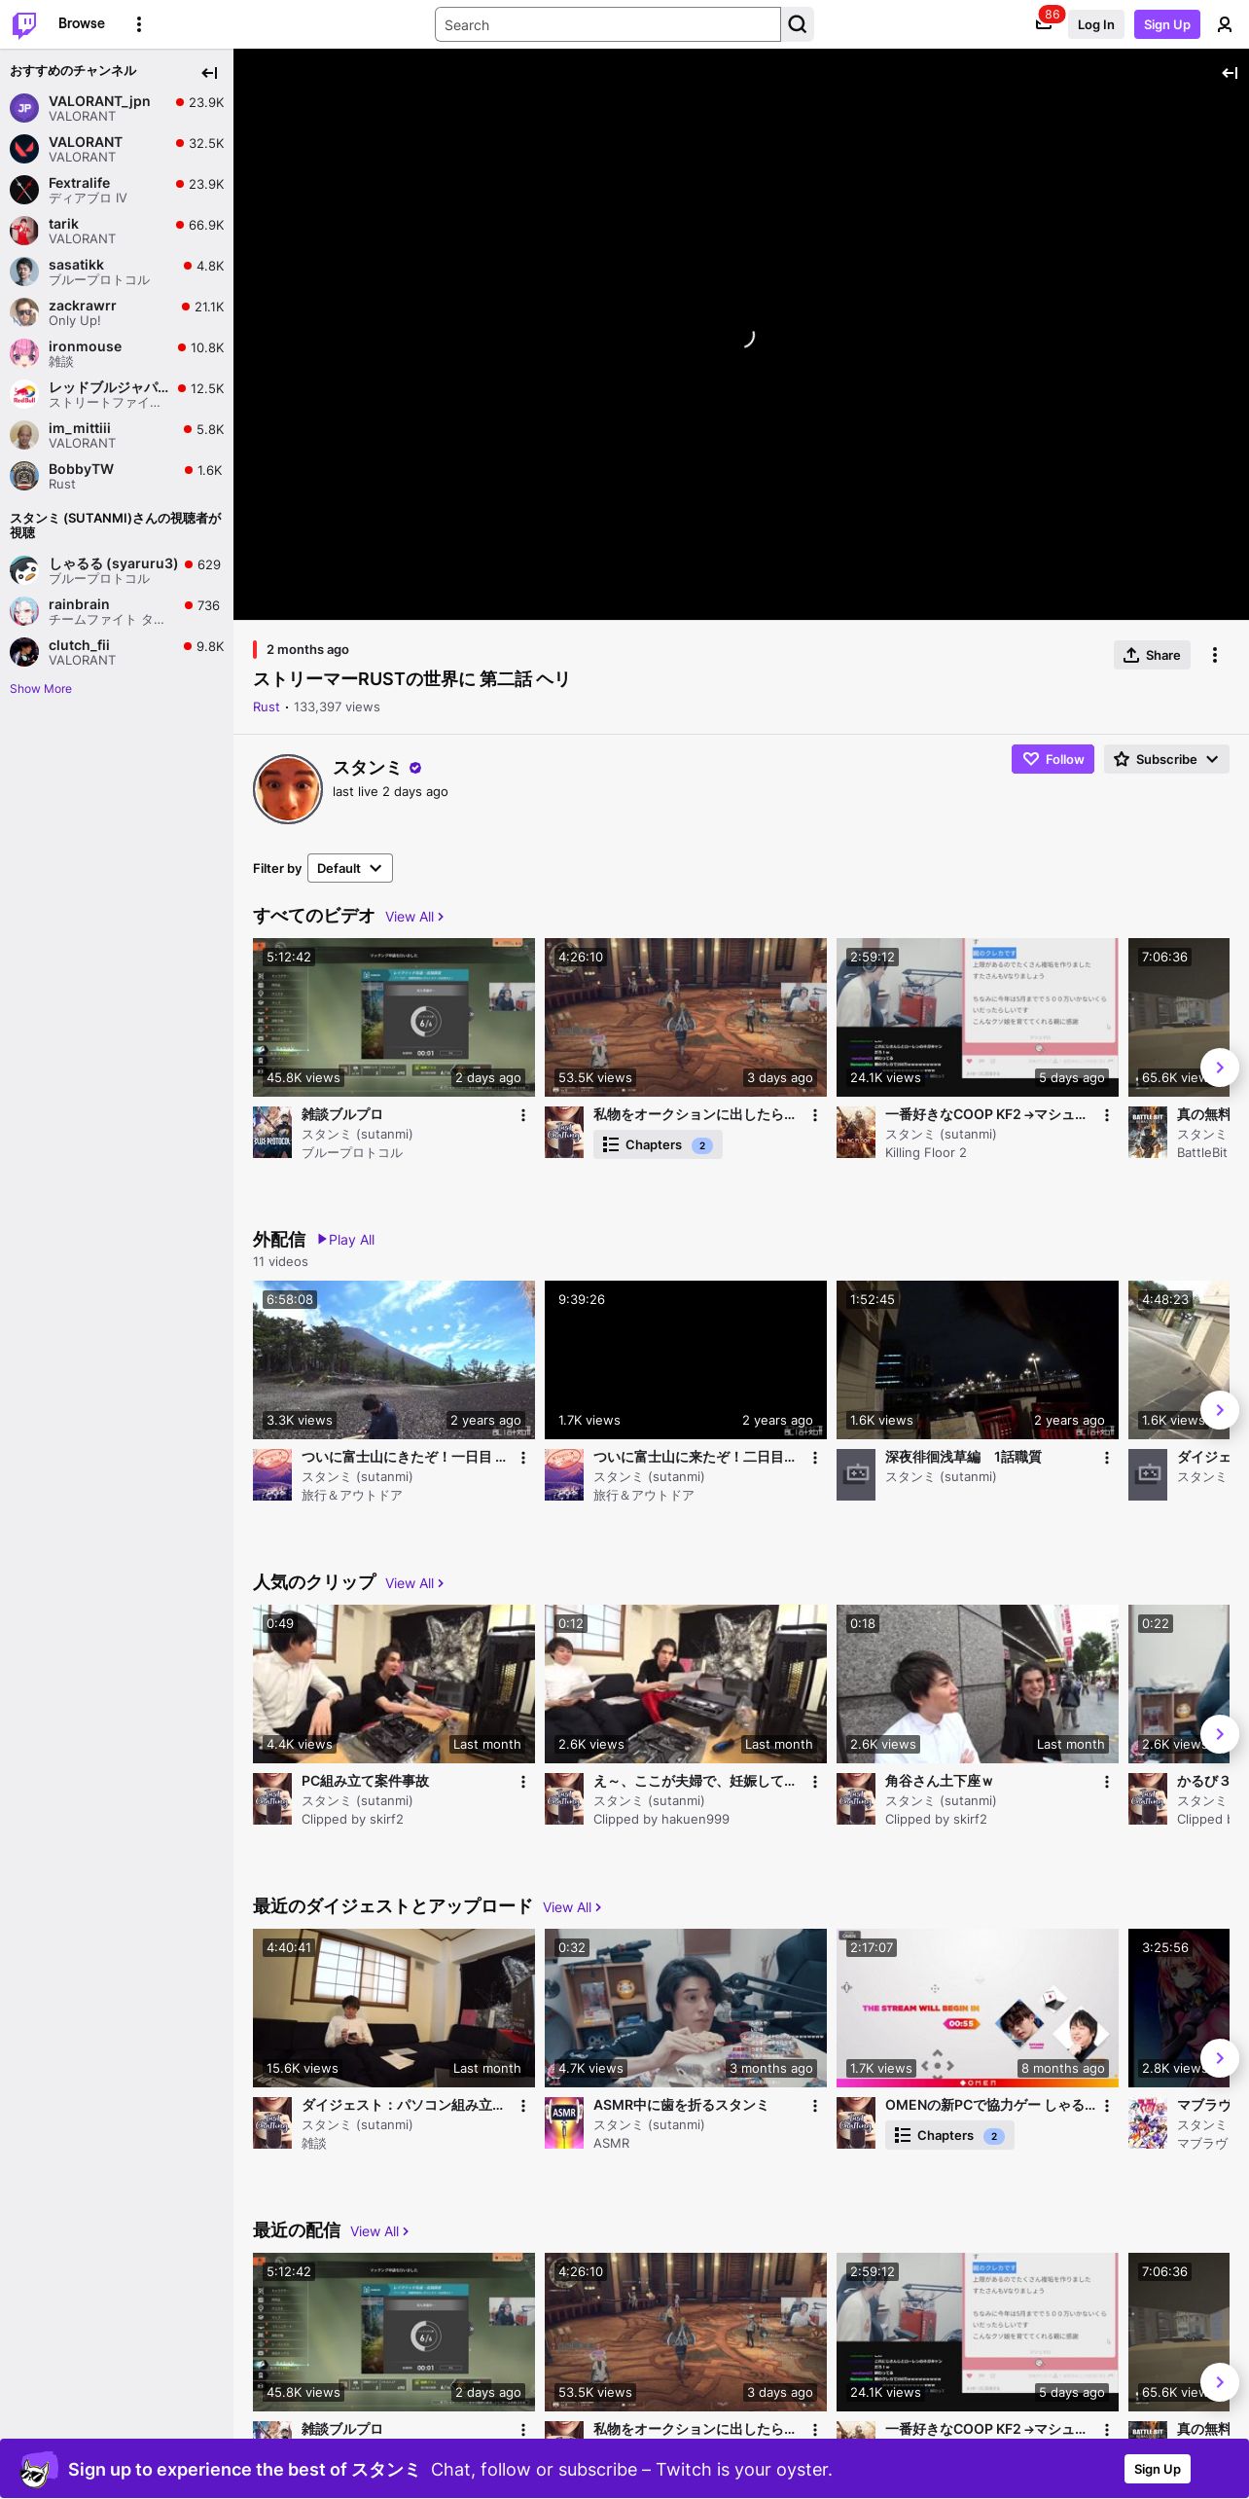1249x2499 pixels.
Task: Open options for OMENの新PCで協力ゲー video
Action: point(1107,2106)
